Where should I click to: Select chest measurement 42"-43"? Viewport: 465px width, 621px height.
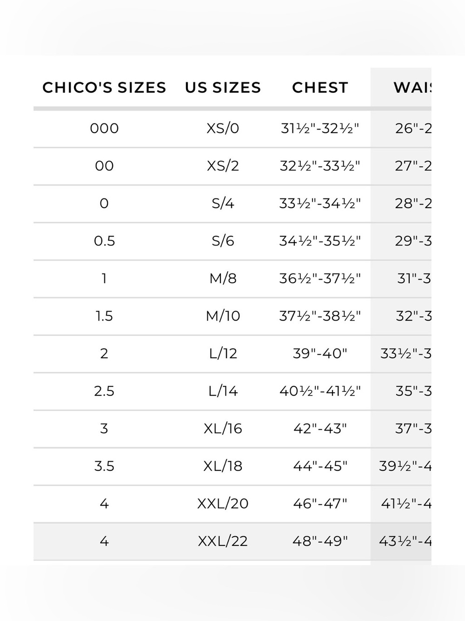click(320, 429)
